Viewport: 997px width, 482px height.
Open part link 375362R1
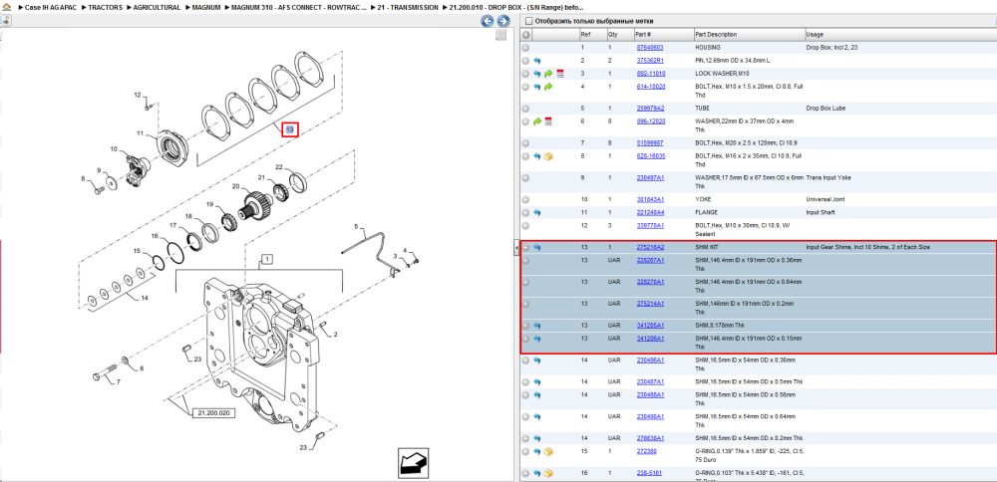[650, 61]
